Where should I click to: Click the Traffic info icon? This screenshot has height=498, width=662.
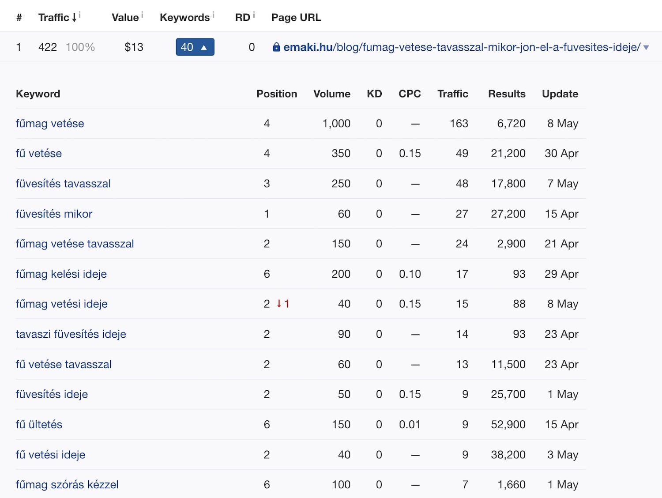pos(79,15)
